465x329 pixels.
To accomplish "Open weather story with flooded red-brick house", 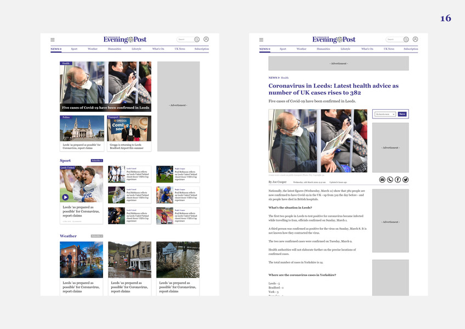I will 81,269.
